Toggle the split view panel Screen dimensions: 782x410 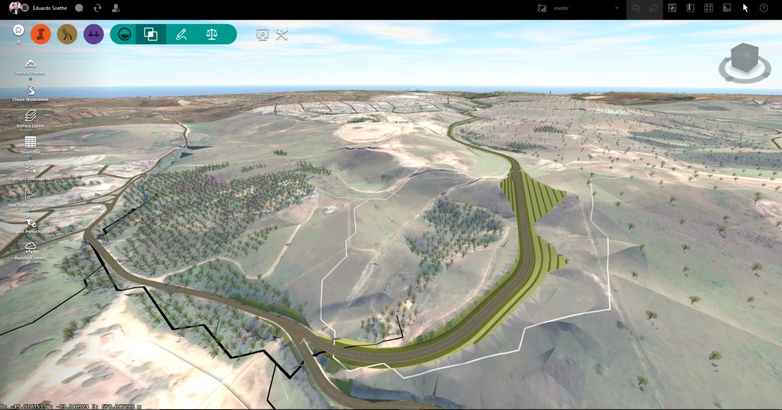[691, 8]
